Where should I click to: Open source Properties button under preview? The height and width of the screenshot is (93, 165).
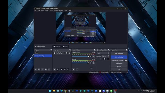pos(57,46)
